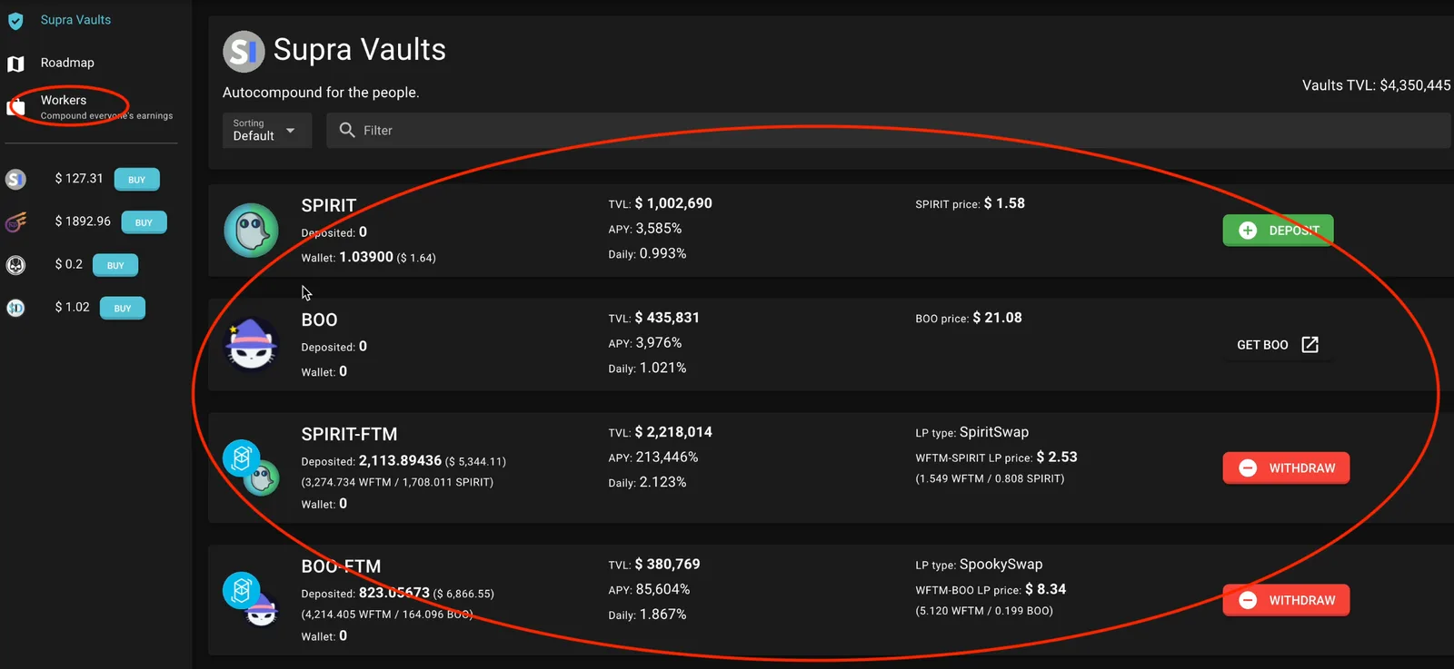Click the green DEPOSIT button for SPIRIT
Viewport: 1454px width, 669px height.
pos(1278,231)
